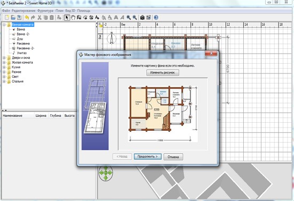Collapse the Ванная комната folder

click(x=4, y=25)
